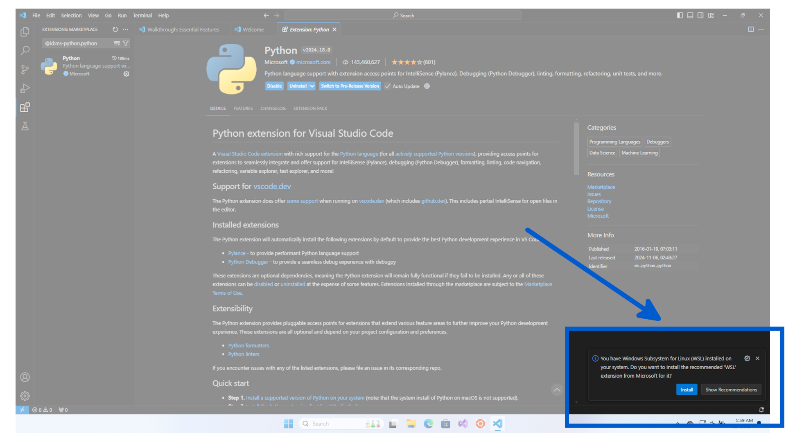The width and height of the screenshot is (786, 442).
Task: Open the Pylance extension link
Action: (x=237, y=253)
